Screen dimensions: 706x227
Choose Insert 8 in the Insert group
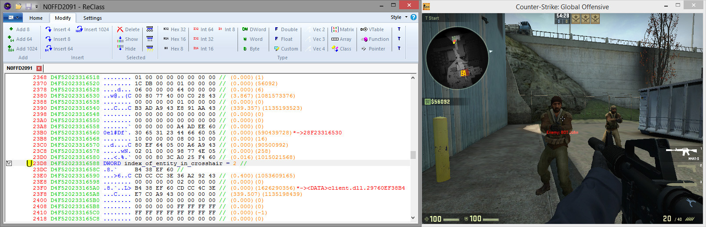(x=58, y=39)
